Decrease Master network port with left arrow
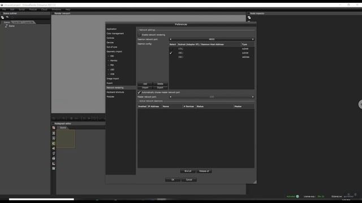Viewport: 362px width, 203px height. pyautogui.click(x=170, y=97)
